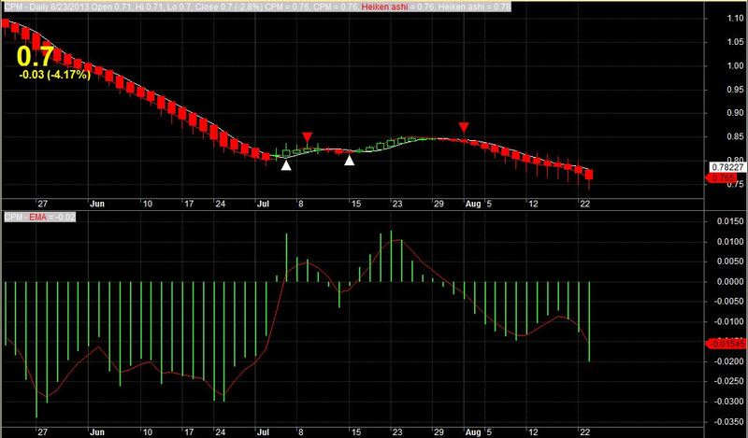Click the 0.75 price axis label
Image resolution: width=748 pixels, height=438 pixels.
(735, 183)
